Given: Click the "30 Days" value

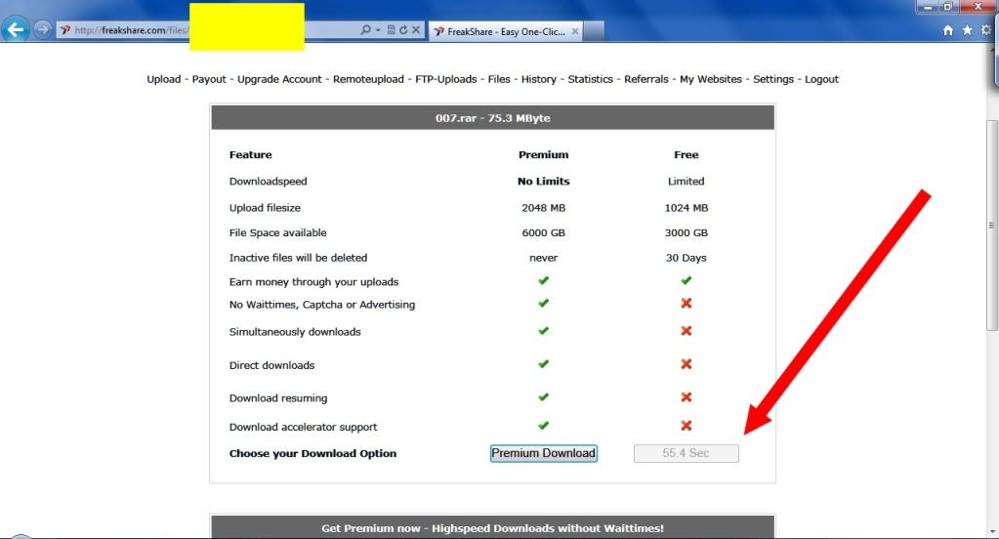Looking at the screenshot, I should (x=687, y=258).
